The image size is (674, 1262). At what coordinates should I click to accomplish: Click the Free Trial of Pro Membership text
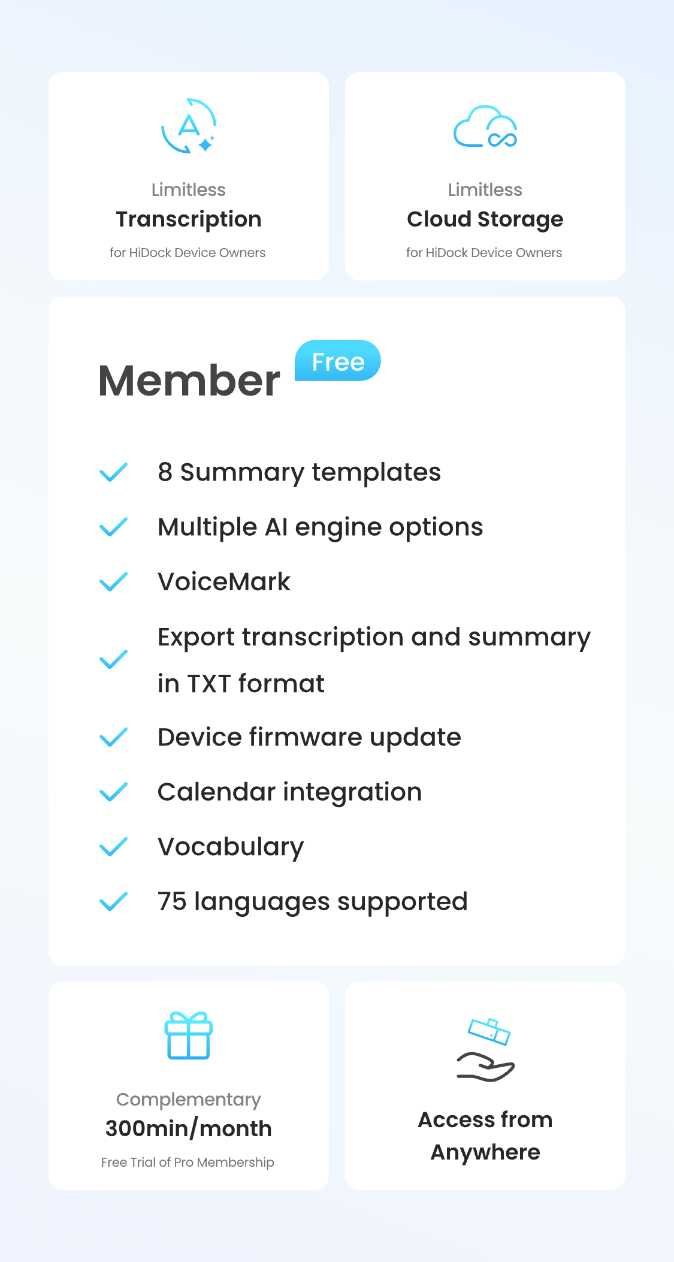click(188, 1163)
